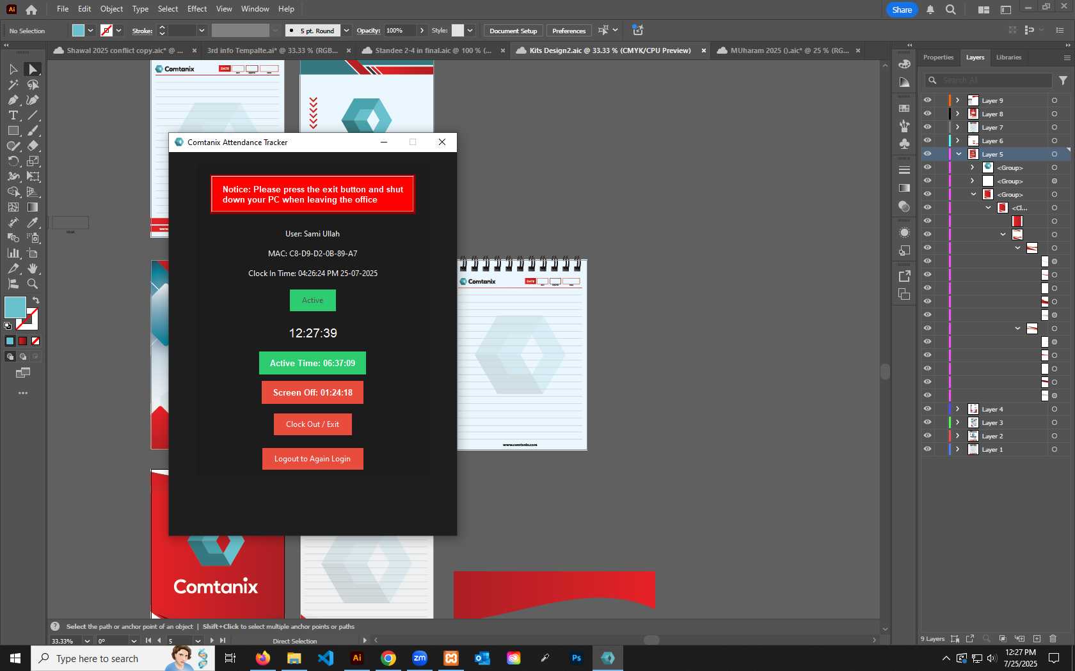The width and height of the screenshot is (1075, 671).
Task: Hide Layer 7 visibility eye
Action: coord(927,127)
